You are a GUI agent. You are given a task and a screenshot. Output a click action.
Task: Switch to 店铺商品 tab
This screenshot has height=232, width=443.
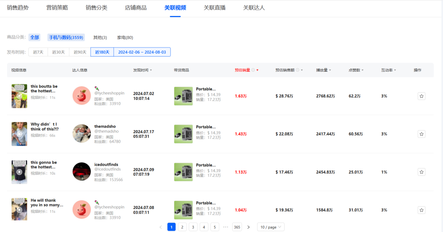(x=136, y=8)
